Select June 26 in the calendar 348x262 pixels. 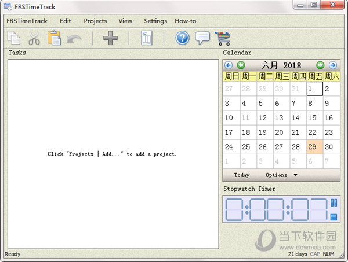265,147
